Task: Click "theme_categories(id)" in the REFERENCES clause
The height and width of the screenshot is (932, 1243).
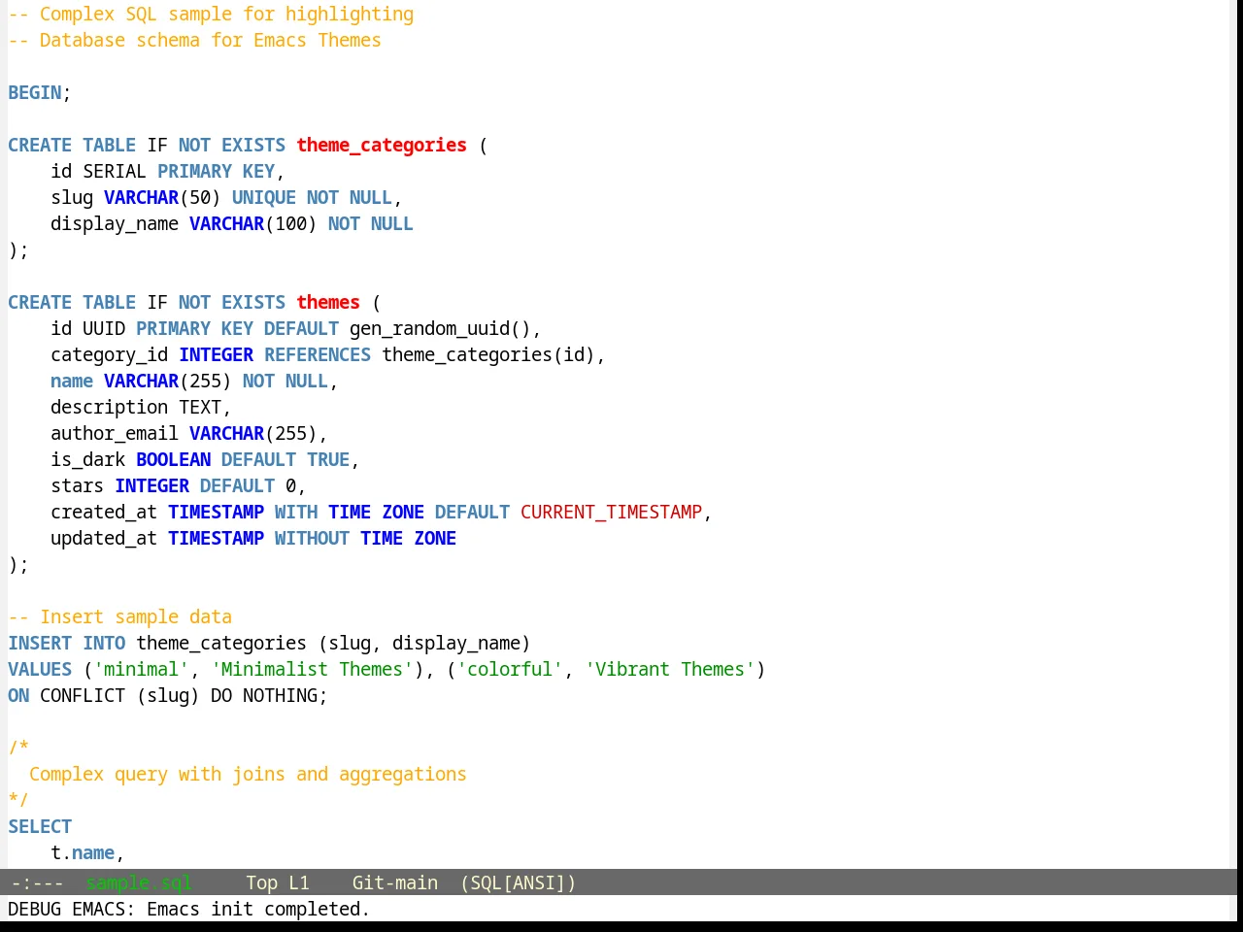Action: coord(488,354)
